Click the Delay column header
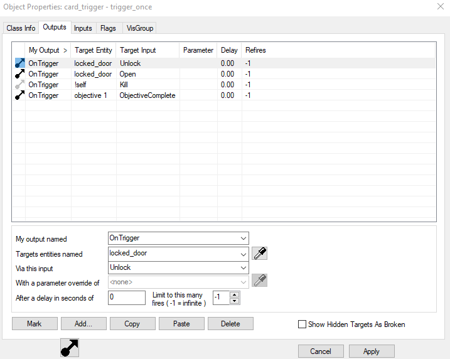 coord(229,50)
